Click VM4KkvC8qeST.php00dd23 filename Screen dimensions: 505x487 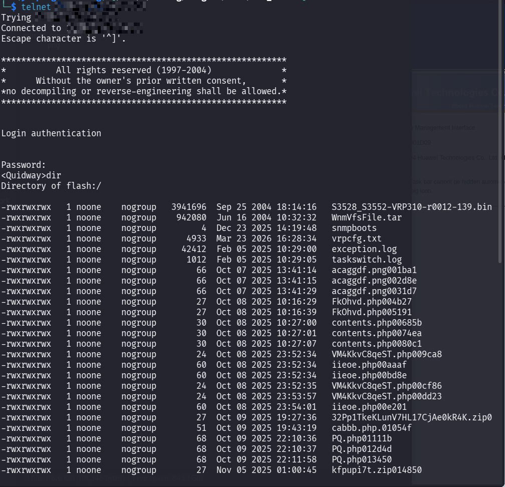pyautogui.click(x=386, y=396)
